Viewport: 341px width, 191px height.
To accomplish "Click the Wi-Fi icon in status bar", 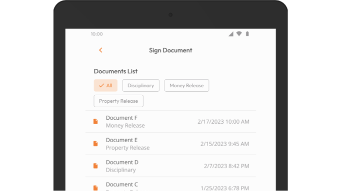I will 239,34.
